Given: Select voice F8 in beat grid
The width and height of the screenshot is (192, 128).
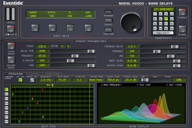Looking at the screenshot, I should 6,122.
